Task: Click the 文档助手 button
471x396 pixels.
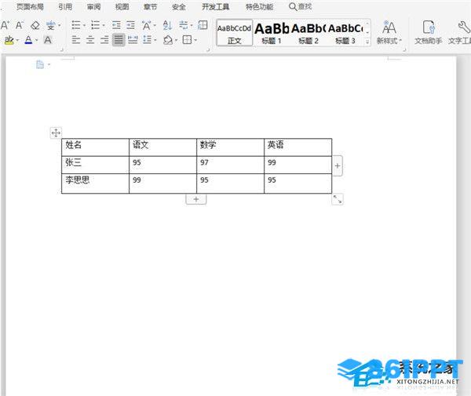Action: (429, 32)
